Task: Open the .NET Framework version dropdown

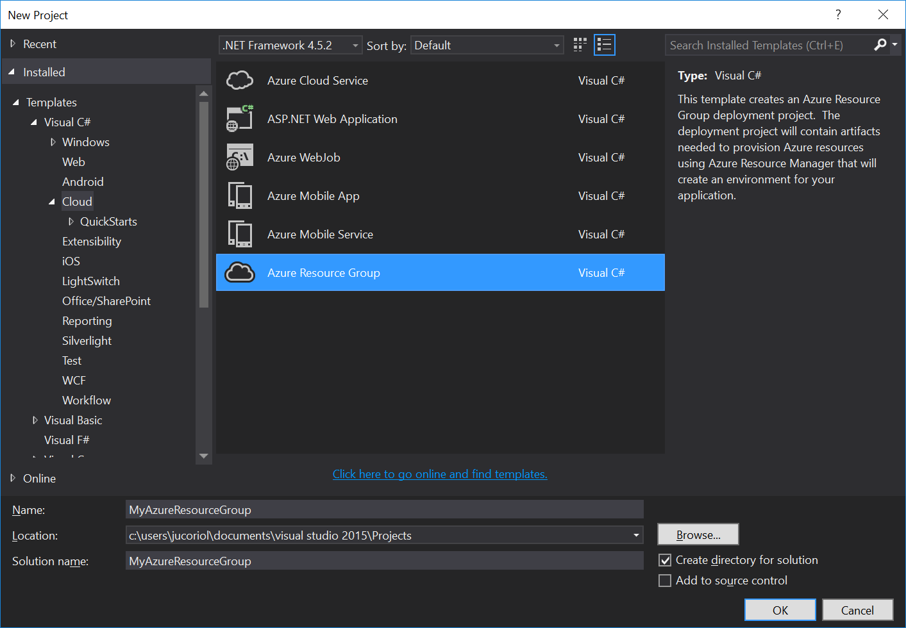Action: (290, 45)
